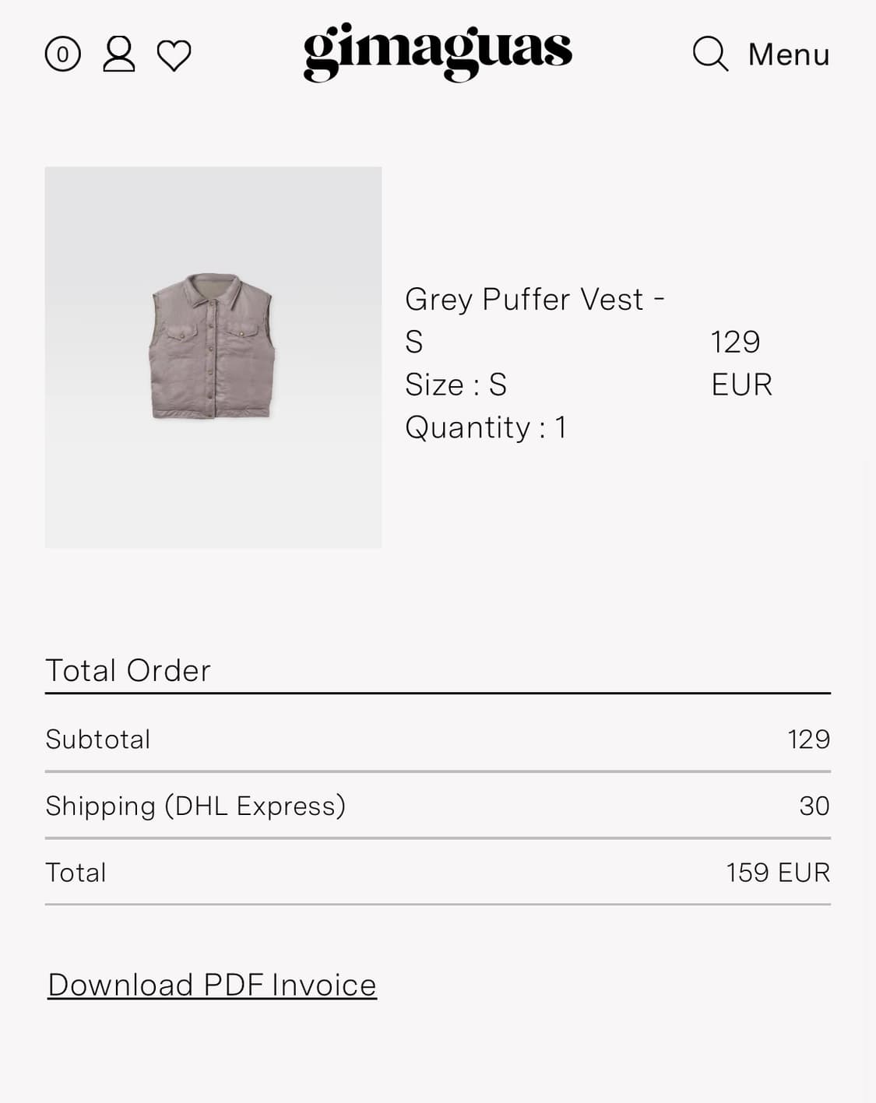Click the Size : S line
Image resolution: width=876 pixels, height=1103 pixels.
(456, 385)
